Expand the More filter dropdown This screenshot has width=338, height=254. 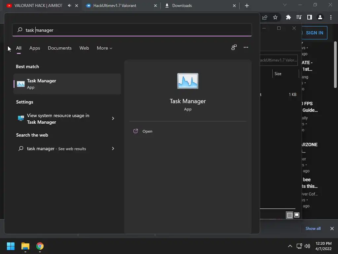pyautogui.click(x=105, y=48)
